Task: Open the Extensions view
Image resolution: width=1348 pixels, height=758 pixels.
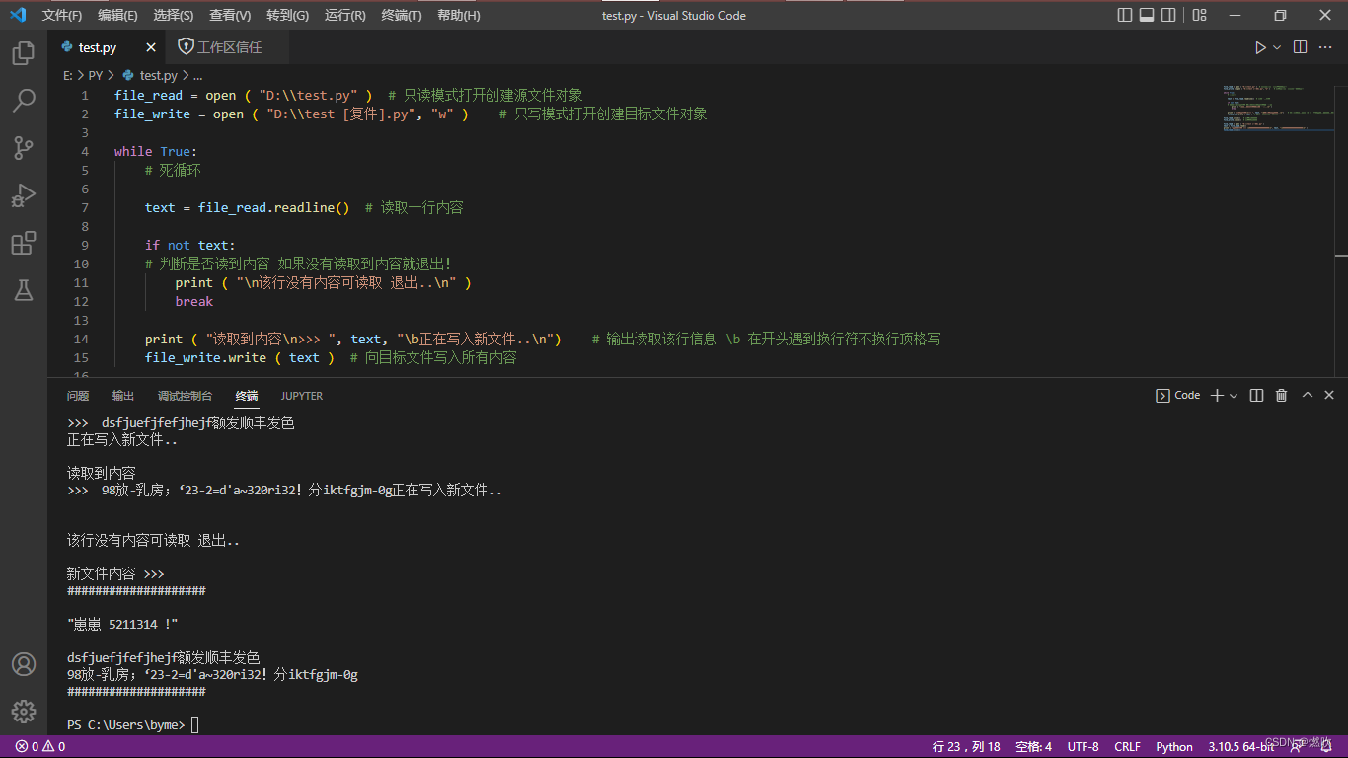Action: [24, 243]
